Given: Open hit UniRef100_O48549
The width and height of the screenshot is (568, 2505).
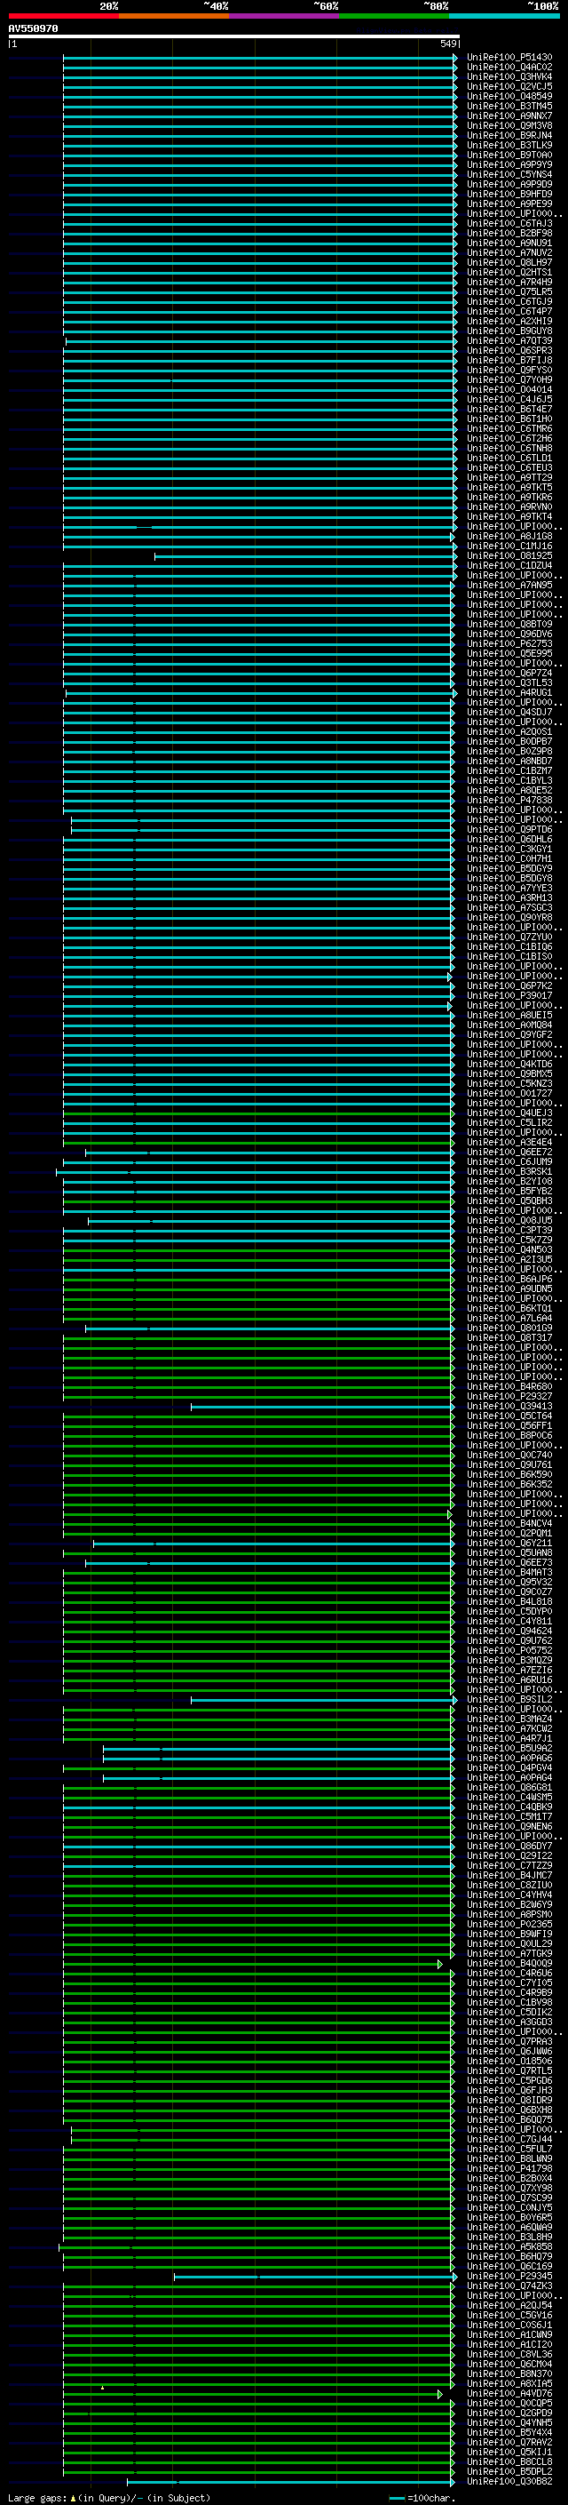Looking at the screenshot, I should point(509,96).
